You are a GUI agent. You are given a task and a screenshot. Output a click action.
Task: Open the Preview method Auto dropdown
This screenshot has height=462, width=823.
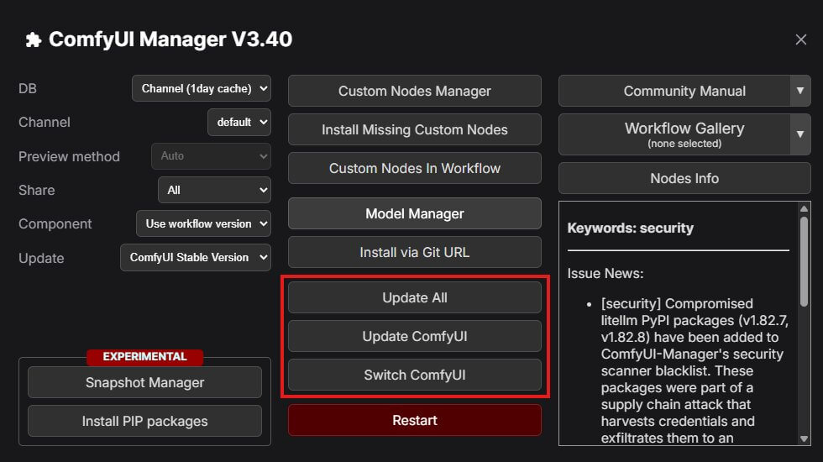211,156
